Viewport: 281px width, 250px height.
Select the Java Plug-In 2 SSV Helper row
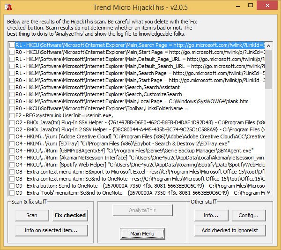[x=140, y=129]
